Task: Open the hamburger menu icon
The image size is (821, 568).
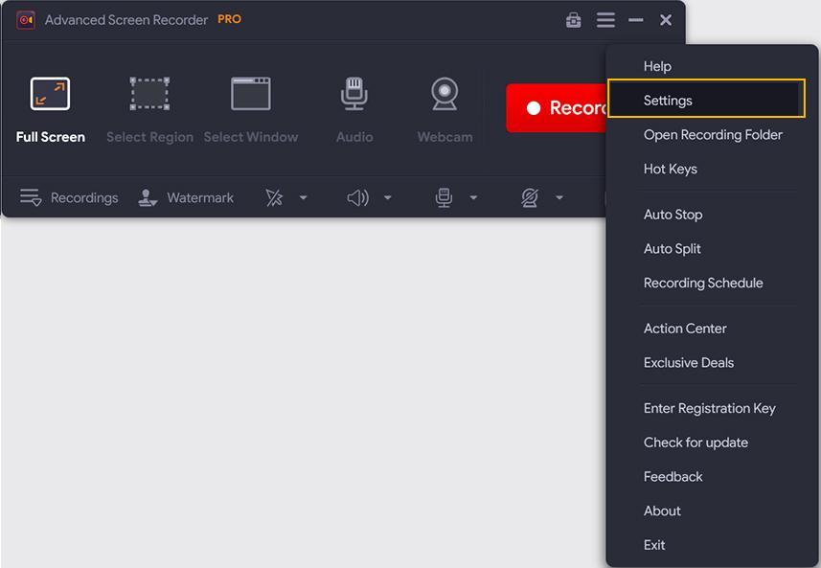Action: 605,20
